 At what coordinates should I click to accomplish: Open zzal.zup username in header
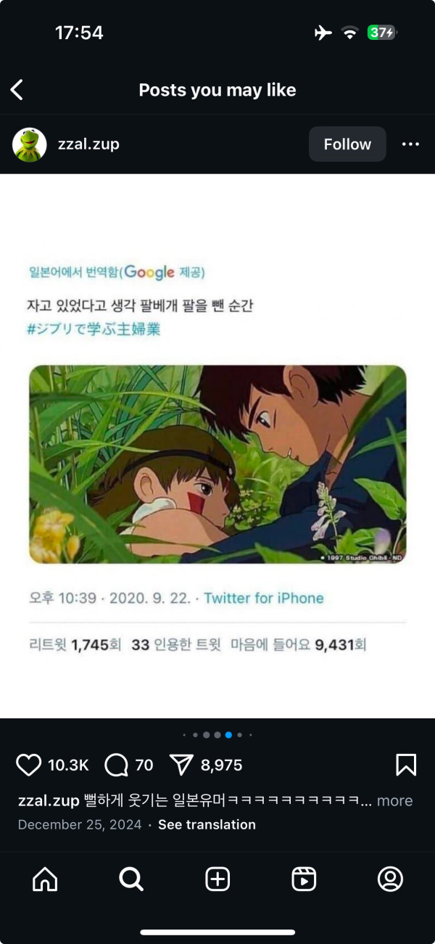88,144
